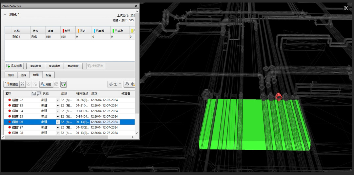This screenshot has height=175, width=354.
Task: Click the add comment speech bubble icon
Action: click(64, 84)
